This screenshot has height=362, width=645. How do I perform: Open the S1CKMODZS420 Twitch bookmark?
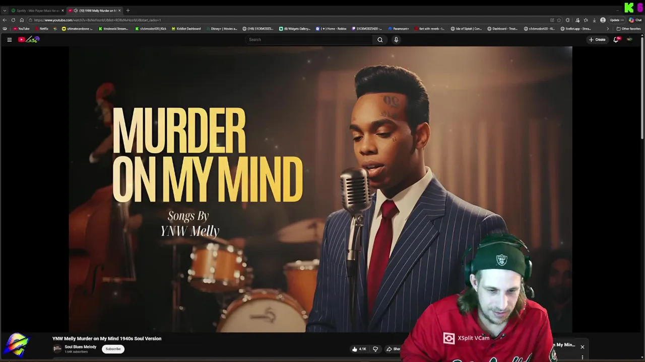point(366,29)
